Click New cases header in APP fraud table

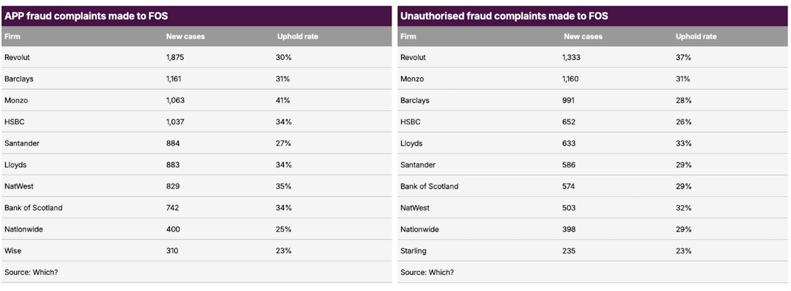point(185,37)
